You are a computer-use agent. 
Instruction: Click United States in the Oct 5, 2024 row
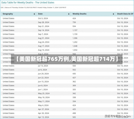[9, 18]
